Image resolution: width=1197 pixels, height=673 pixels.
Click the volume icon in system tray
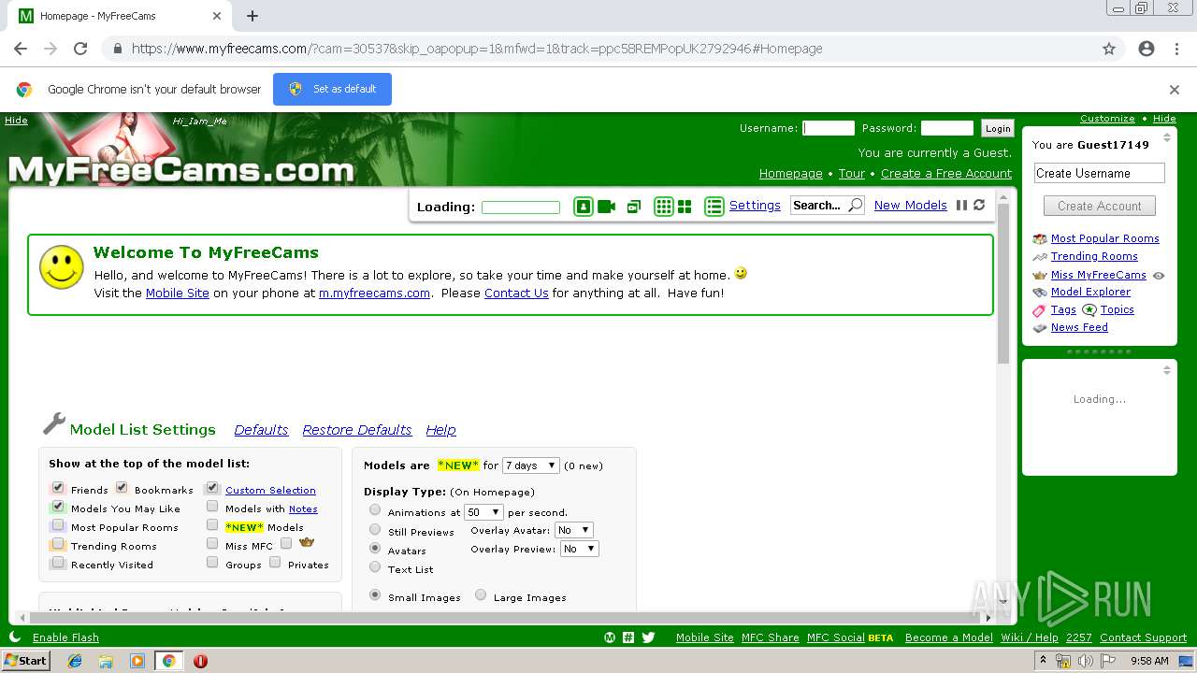pos(1085,661)
